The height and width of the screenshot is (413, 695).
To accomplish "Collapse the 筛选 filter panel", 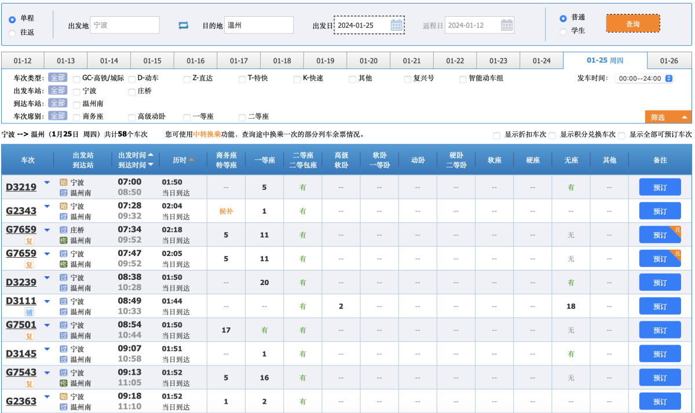I will 668,117.
